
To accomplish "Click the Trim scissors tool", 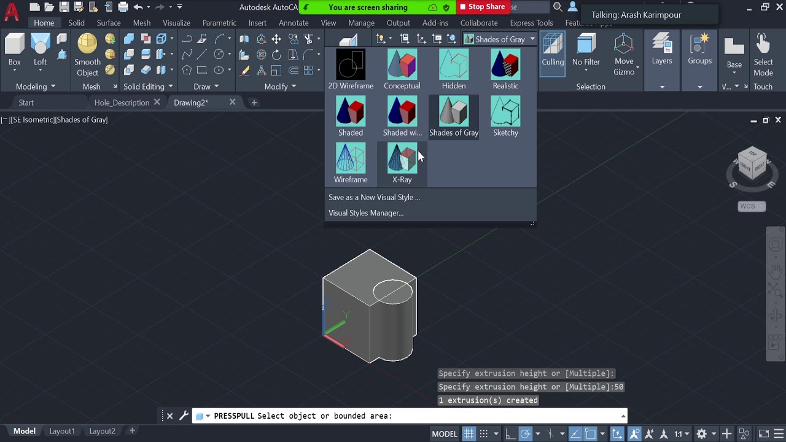I will point(308,39).
